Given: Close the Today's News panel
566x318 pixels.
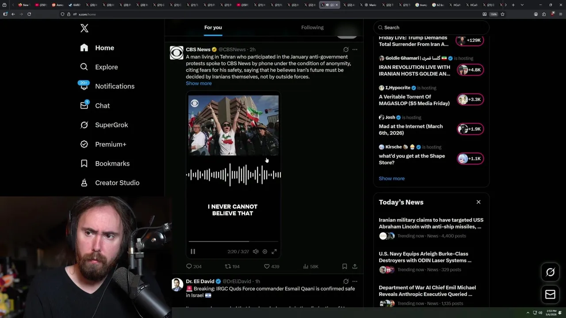Looking at the screenshot, I should pos(478,202).
